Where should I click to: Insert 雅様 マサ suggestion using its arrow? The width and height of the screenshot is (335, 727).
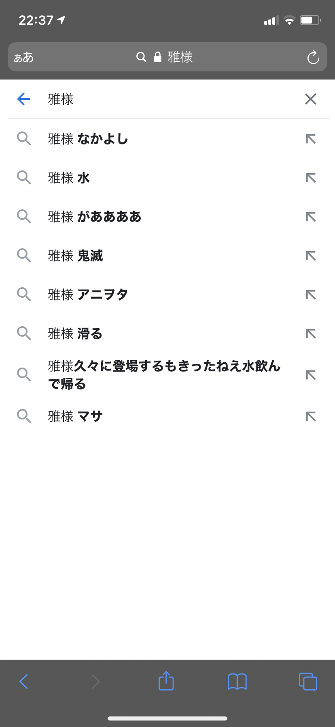pyautogui.click(x=311, y=417)
